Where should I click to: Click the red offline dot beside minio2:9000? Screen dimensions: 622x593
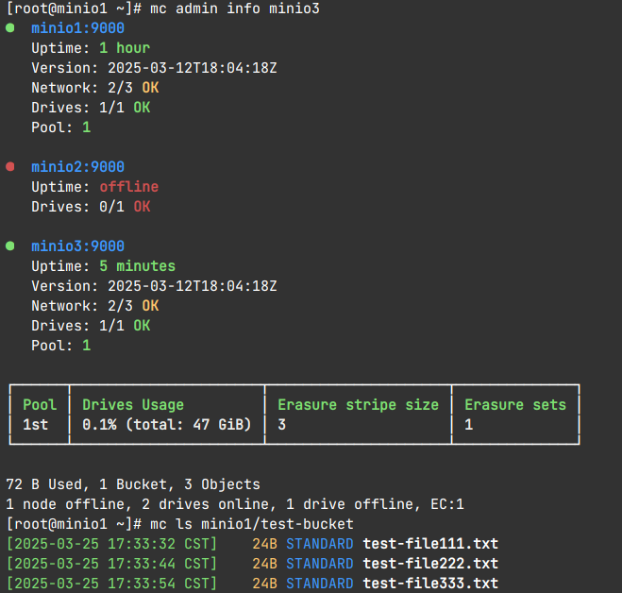click(x=10, y=166)
